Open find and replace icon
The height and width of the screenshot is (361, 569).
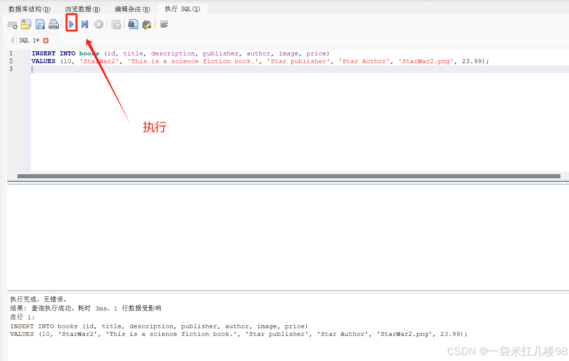coord(147,24)
